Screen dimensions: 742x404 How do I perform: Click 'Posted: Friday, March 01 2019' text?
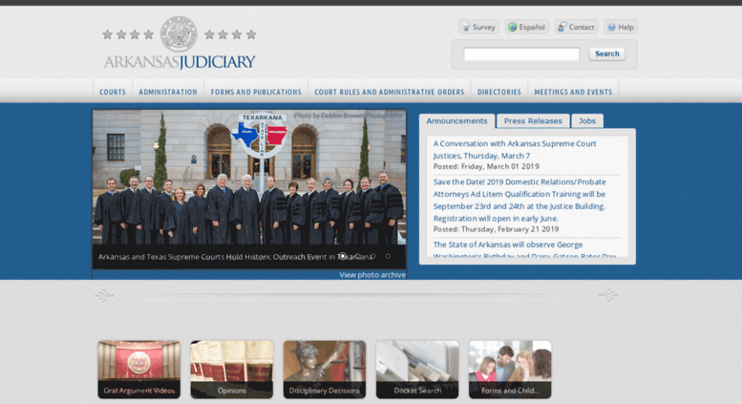click(486, 166)
